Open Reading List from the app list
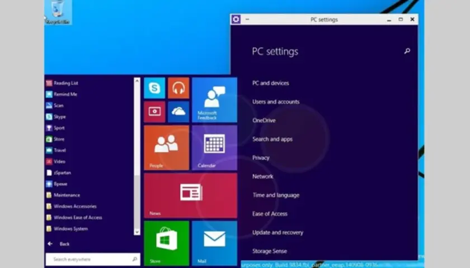The width and height of the screenshot is (470, 268). [62, 83]
